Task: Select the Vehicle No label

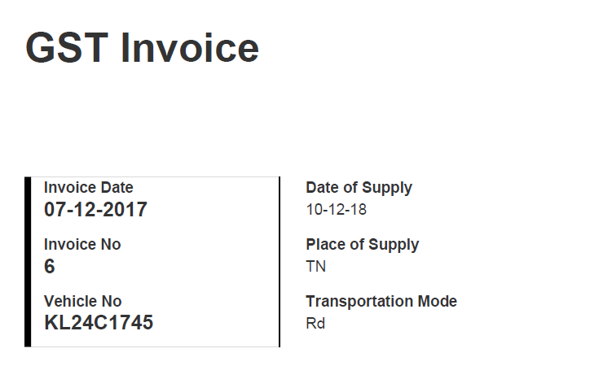Action: point(83,301)
